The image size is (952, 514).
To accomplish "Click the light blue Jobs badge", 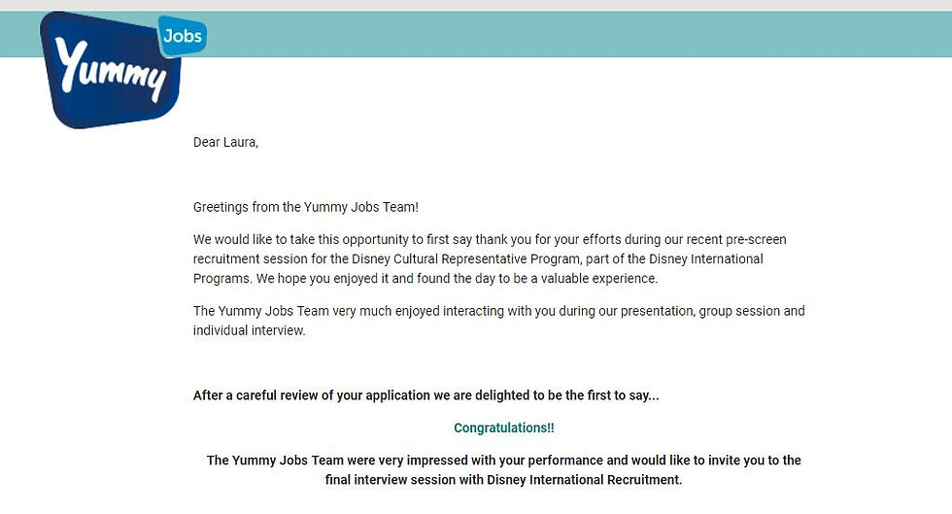I will click(x=183, y=35).
